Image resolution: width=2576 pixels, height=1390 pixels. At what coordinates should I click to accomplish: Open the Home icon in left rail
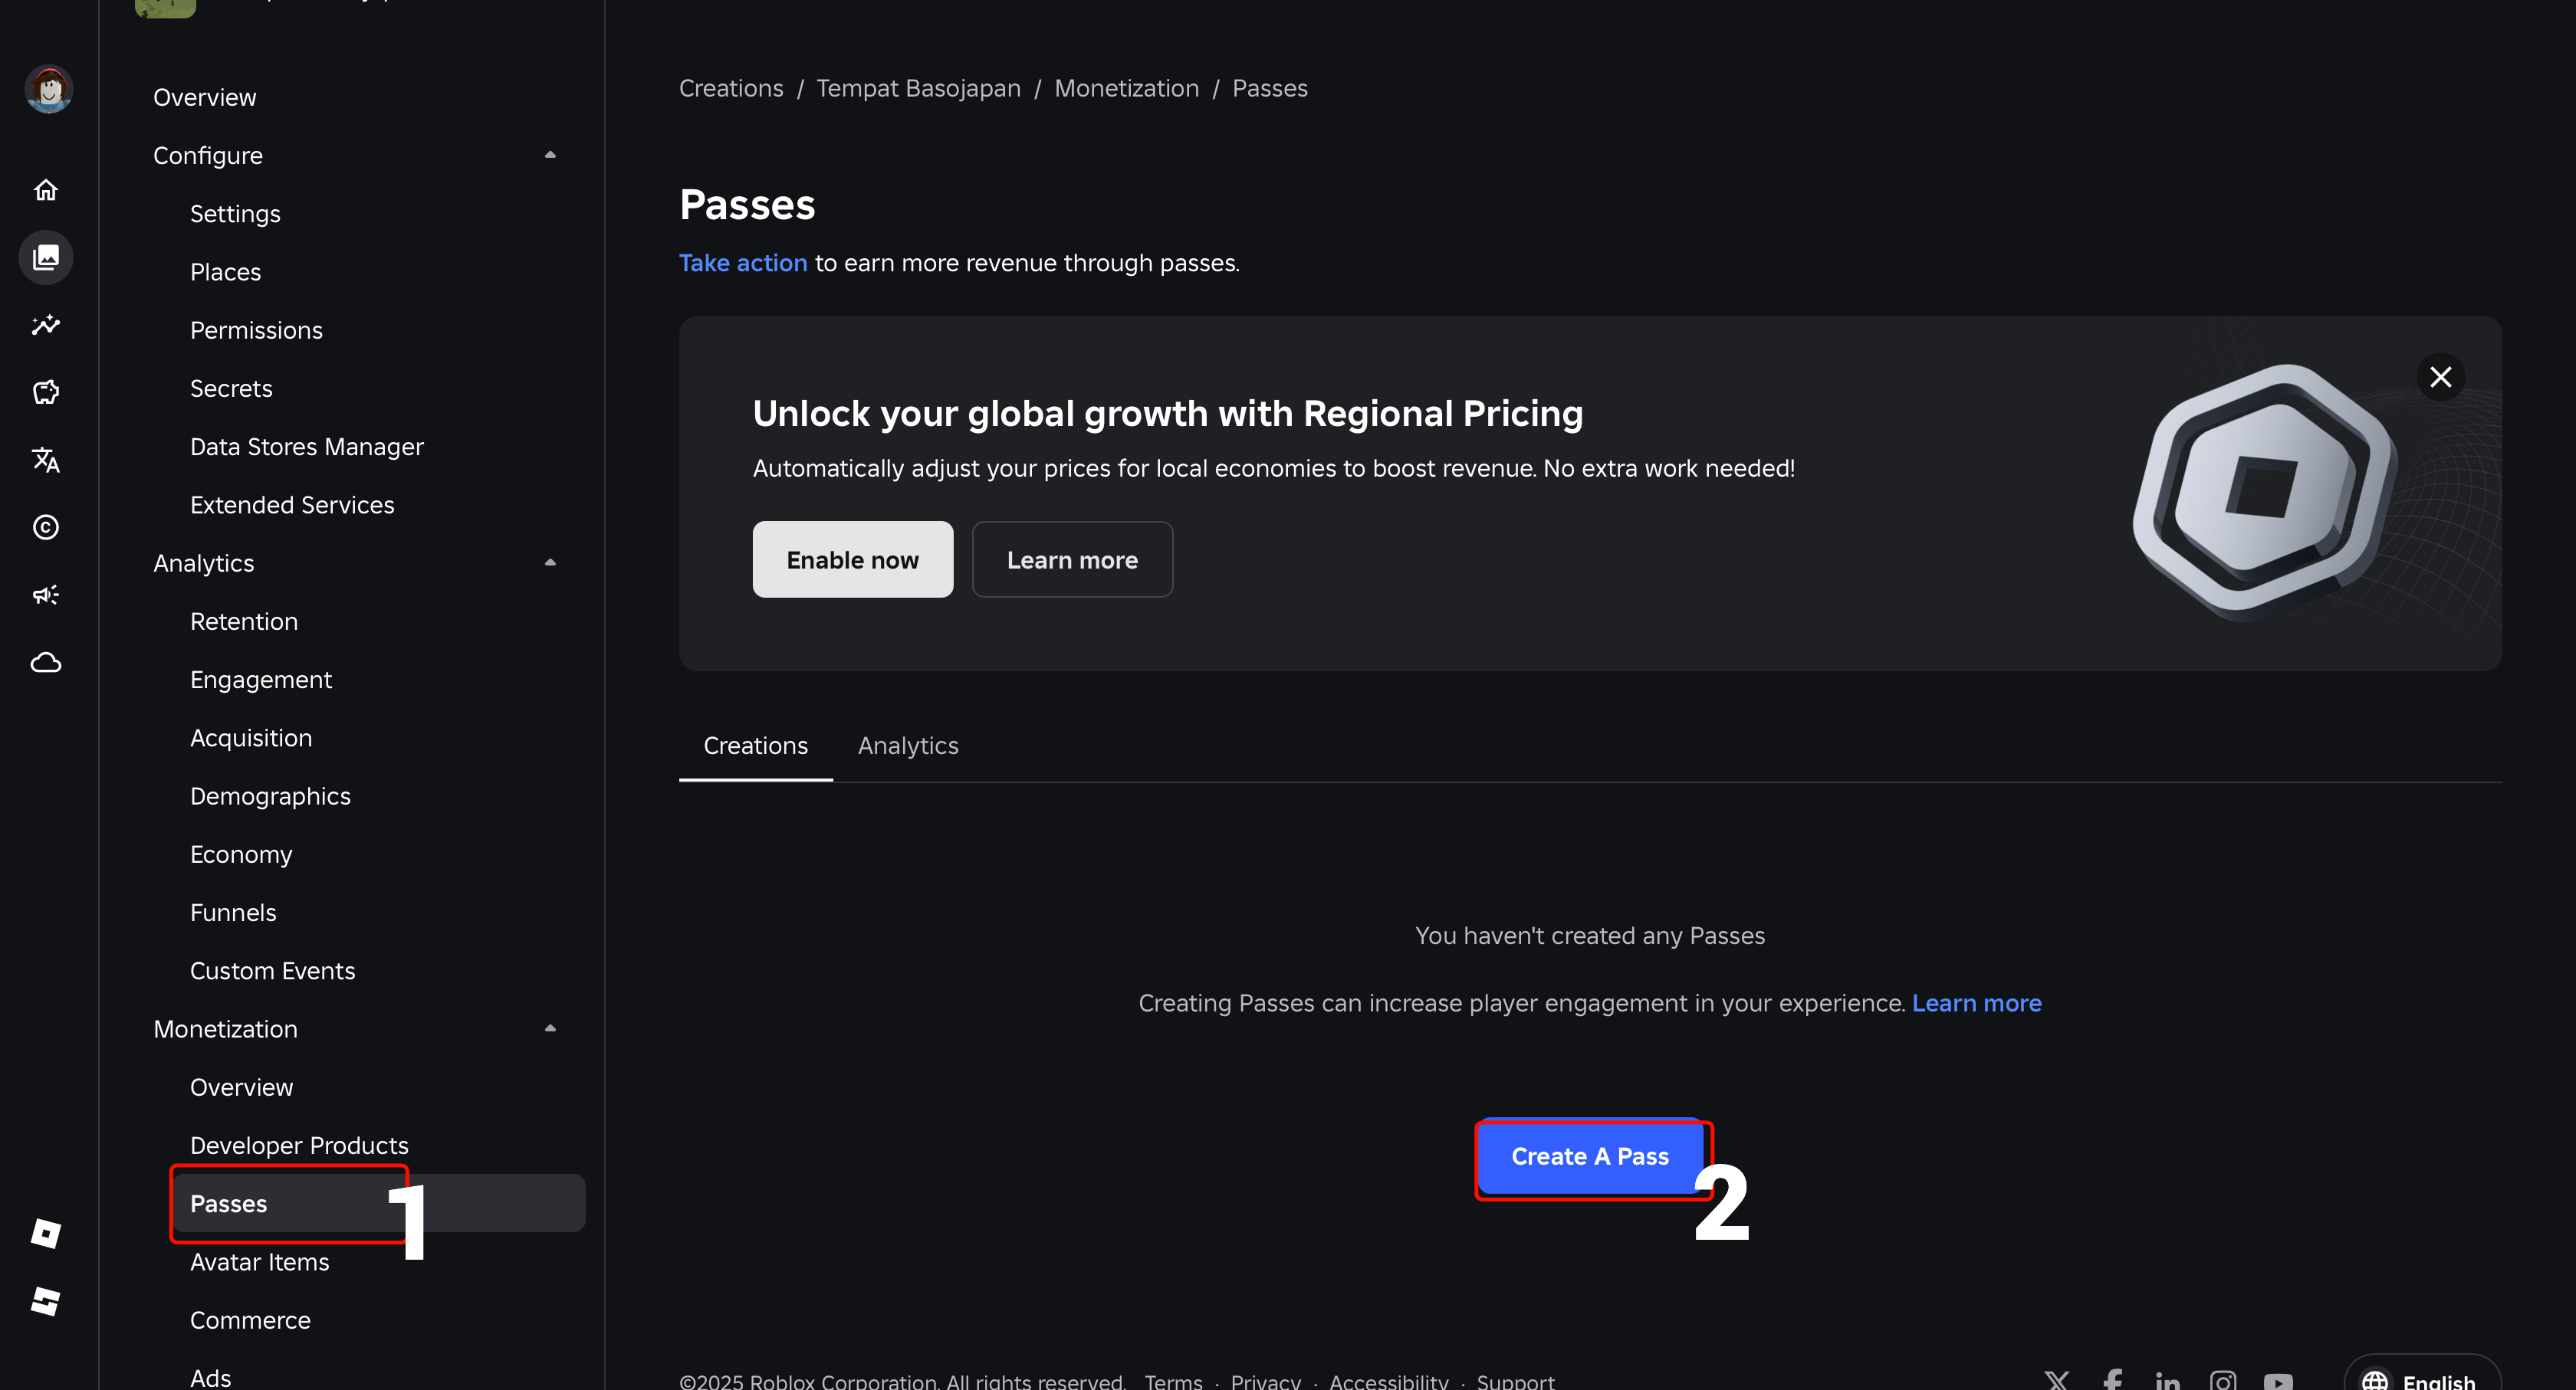46,190
